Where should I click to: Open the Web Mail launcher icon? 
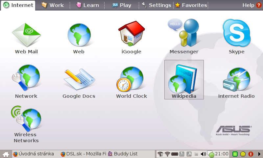pyautogui.click(x=26, y=35)
